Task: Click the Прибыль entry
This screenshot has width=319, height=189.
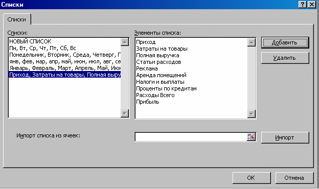Action: 148,102
